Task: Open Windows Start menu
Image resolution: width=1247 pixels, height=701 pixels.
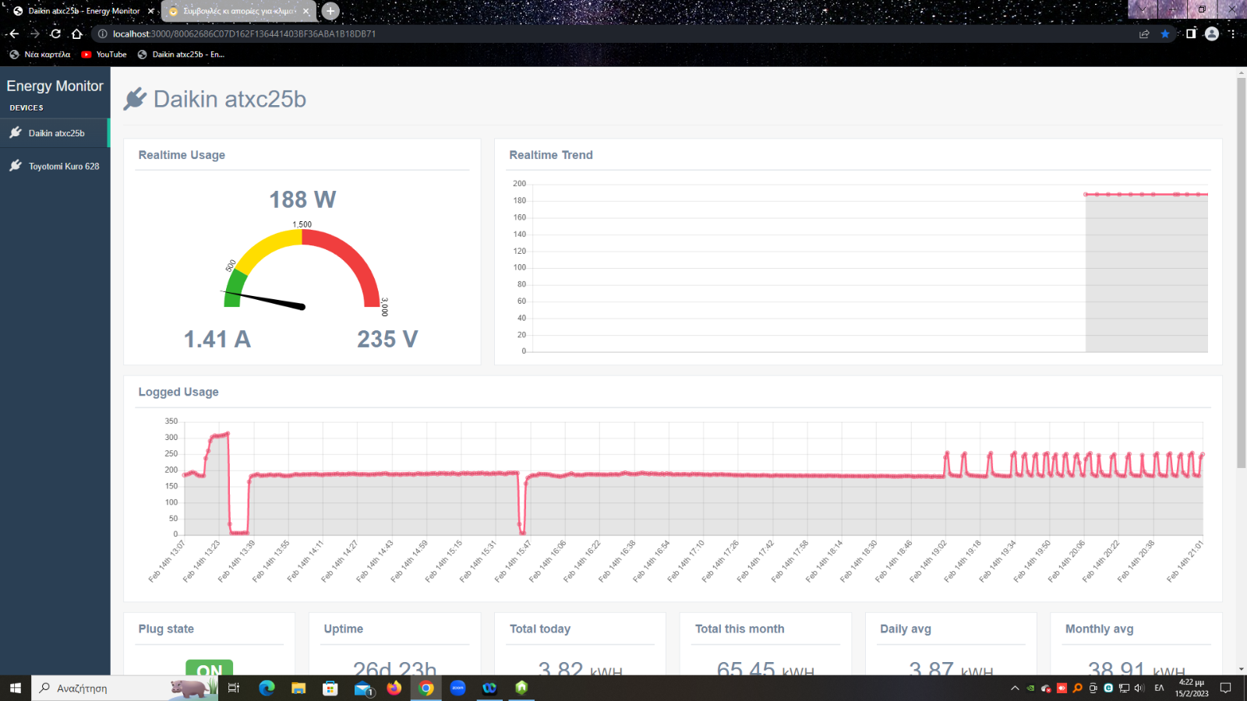Action: pos(16,688)
